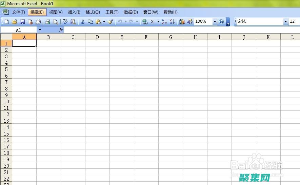The width and height of the screenshot is (300, 185).
Task: Open the 格式(O) menu
Action: tap(93, 12)
